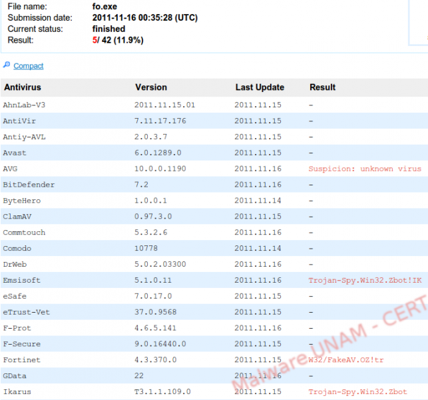Click AVG last update 2011.11.16
This screenshot has height=400, width=428.
[x=258, y=169]
